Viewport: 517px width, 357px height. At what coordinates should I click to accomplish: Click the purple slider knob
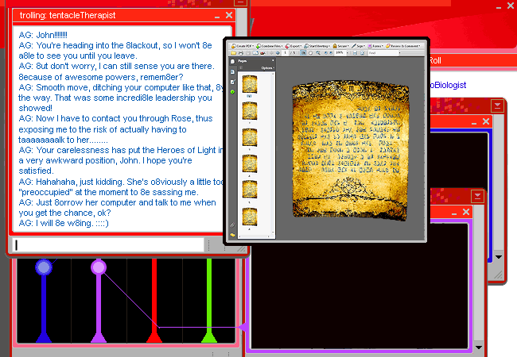pyautogui.click(x=99, y=267)
